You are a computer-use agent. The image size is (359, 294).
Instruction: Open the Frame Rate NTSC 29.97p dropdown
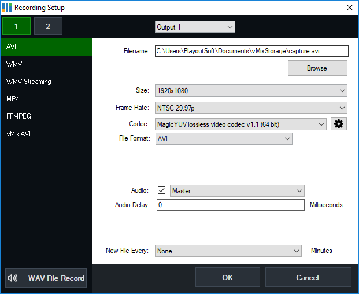click(x=251, y=108)
